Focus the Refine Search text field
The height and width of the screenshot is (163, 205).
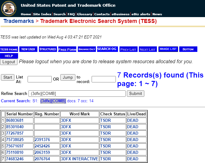coord(77,93)
